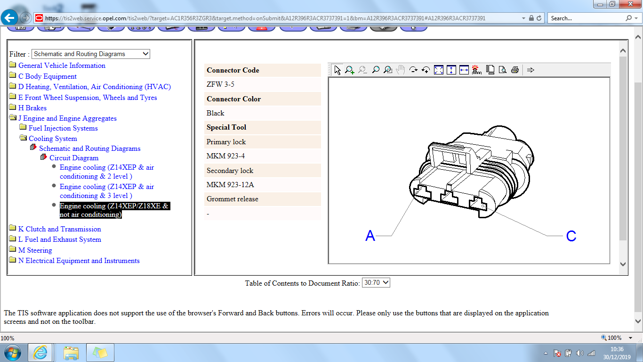Print the connector diagram
This screenshot has width=643, height=362.
click(515, 70)
